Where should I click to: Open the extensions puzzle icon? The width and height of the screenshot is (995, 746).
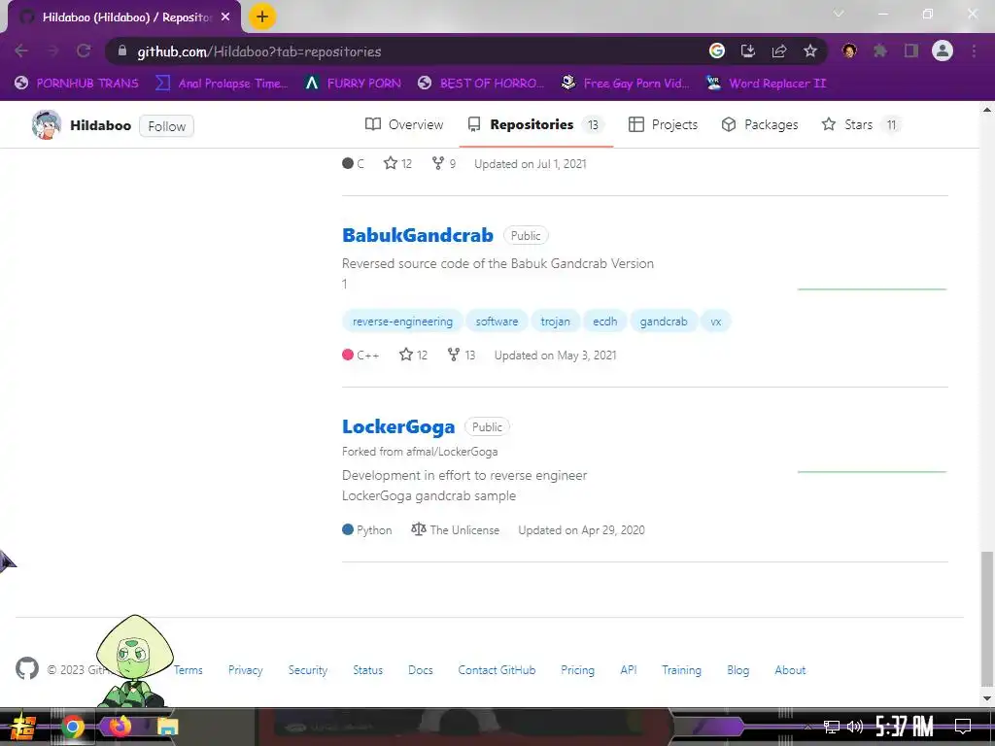880,51
